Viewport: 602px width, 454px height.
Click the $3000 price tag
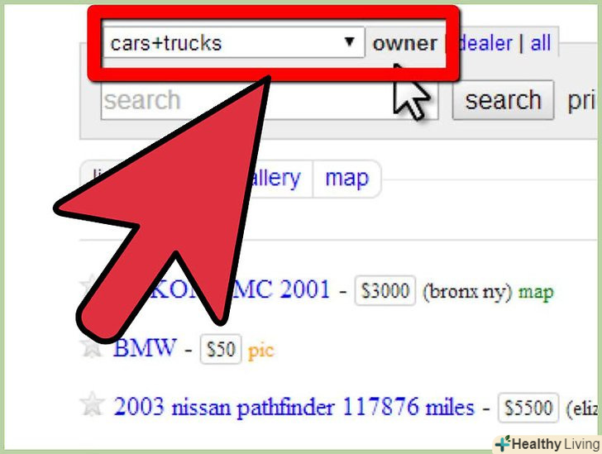[385, 290]
